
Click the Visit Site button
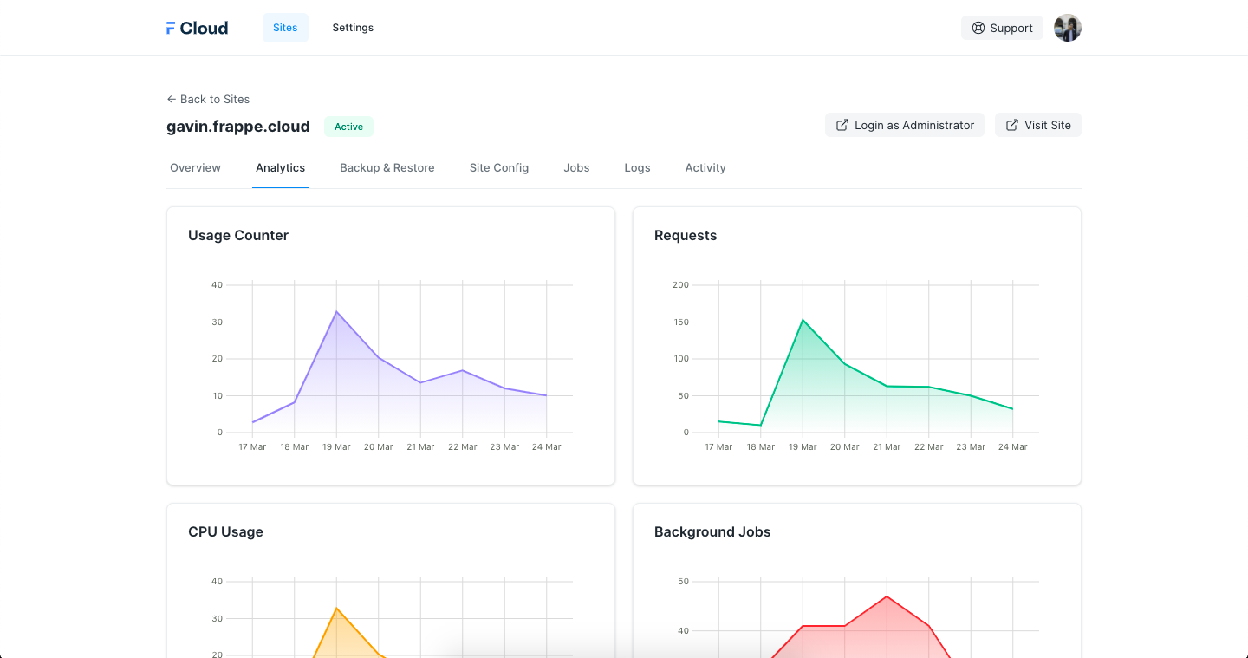(x=1037, y=125)
